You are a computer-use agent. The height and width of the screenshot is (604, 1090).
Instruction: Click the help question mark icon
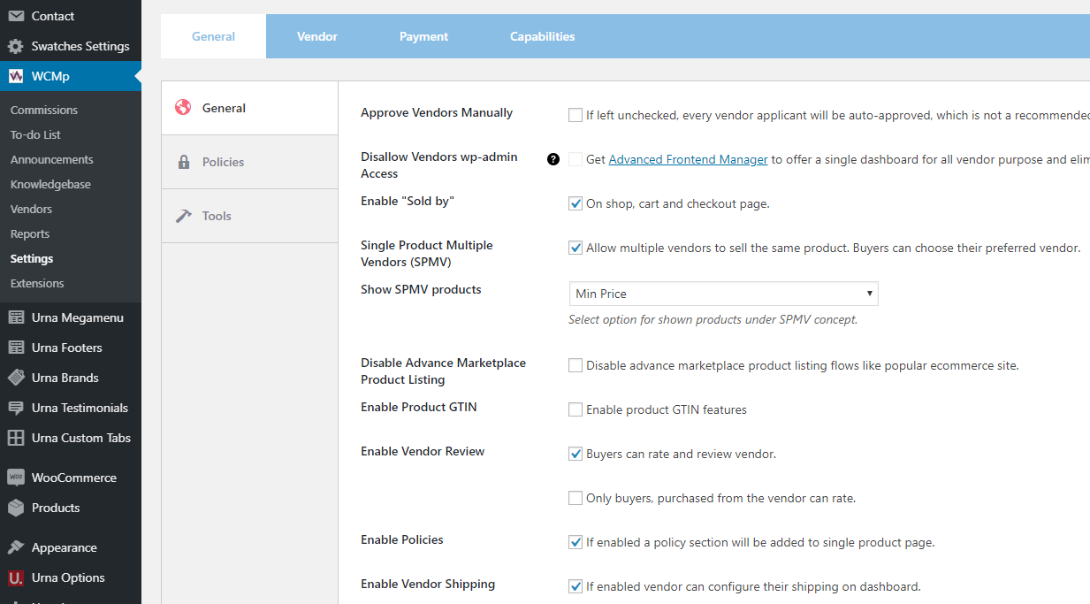(553, 159)
